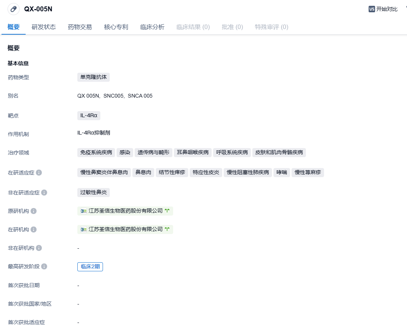
Task: Switch to the 研发状态 tab
Action: click(x=44, y=27)
